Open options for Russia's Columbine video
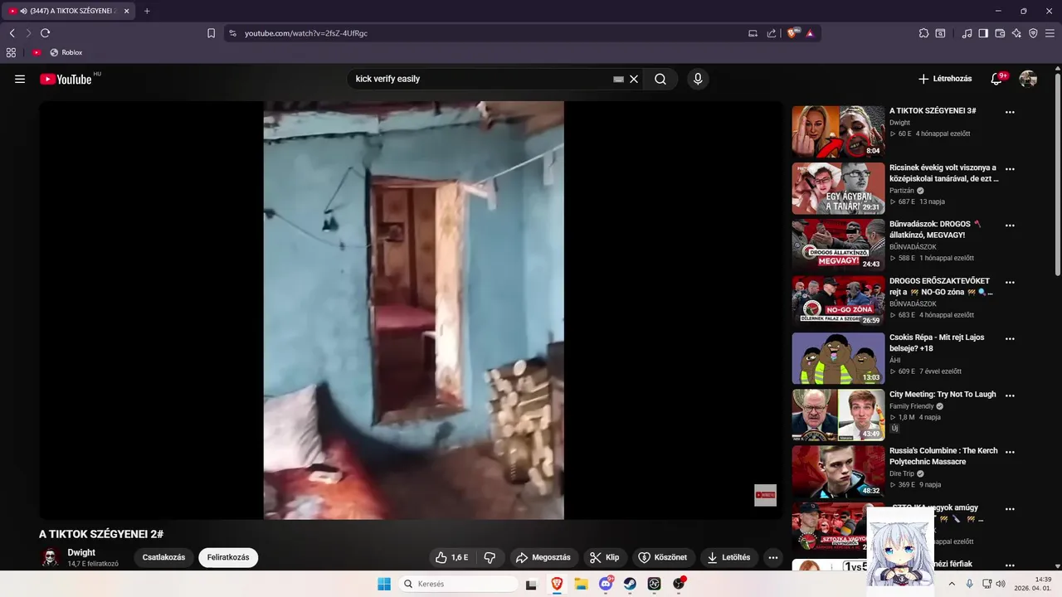 (1010, 452)
